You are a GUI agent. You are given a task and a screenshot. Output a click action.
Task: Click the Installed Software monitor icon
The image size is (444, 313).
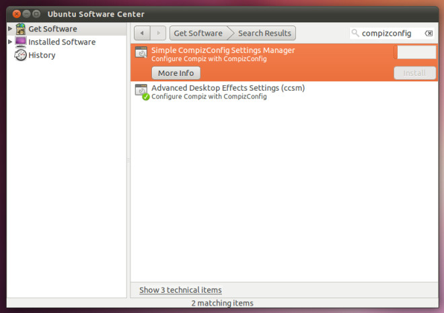(x=21, y=42)
